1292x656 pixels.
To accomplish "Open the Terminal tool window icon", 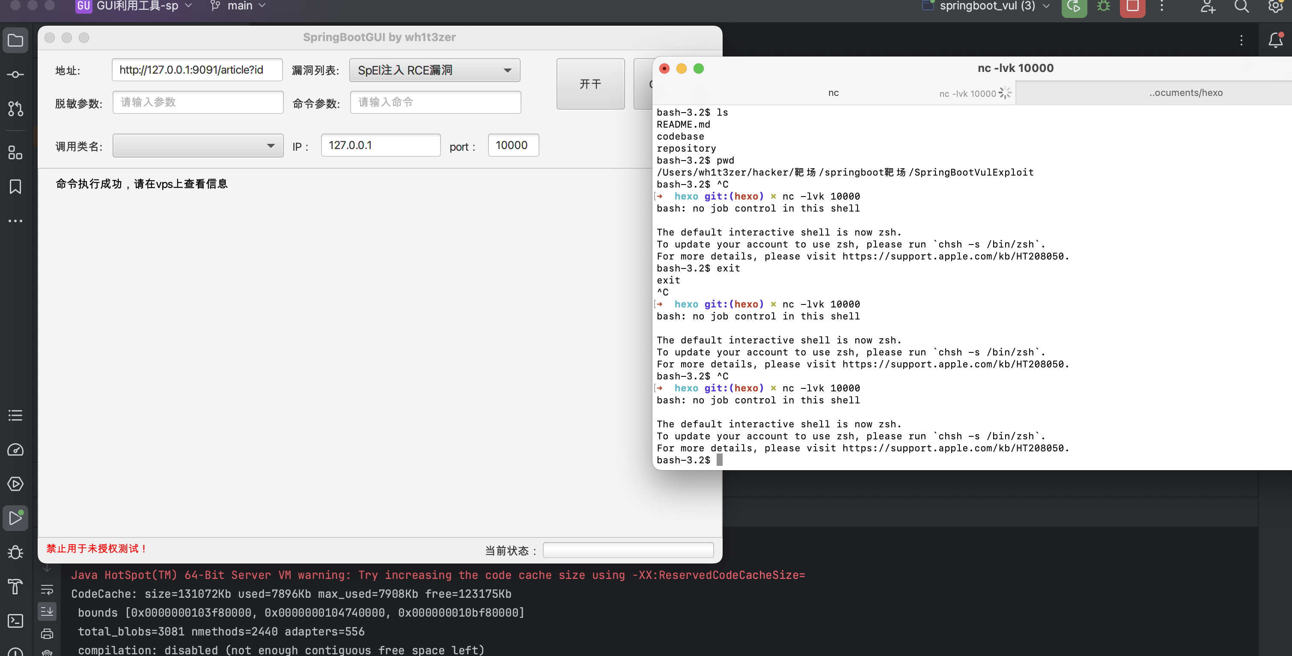I will pyautogui.click(x=15, y=620).
